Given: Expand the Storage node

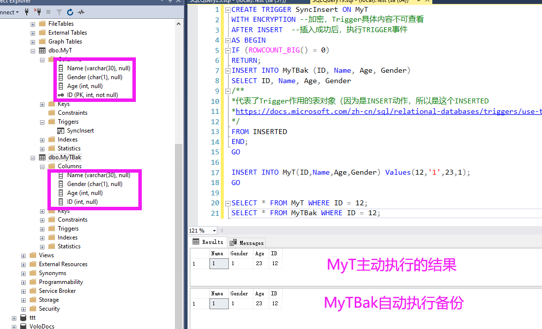Looking at the screenshot, I should (x=24, y=300).
